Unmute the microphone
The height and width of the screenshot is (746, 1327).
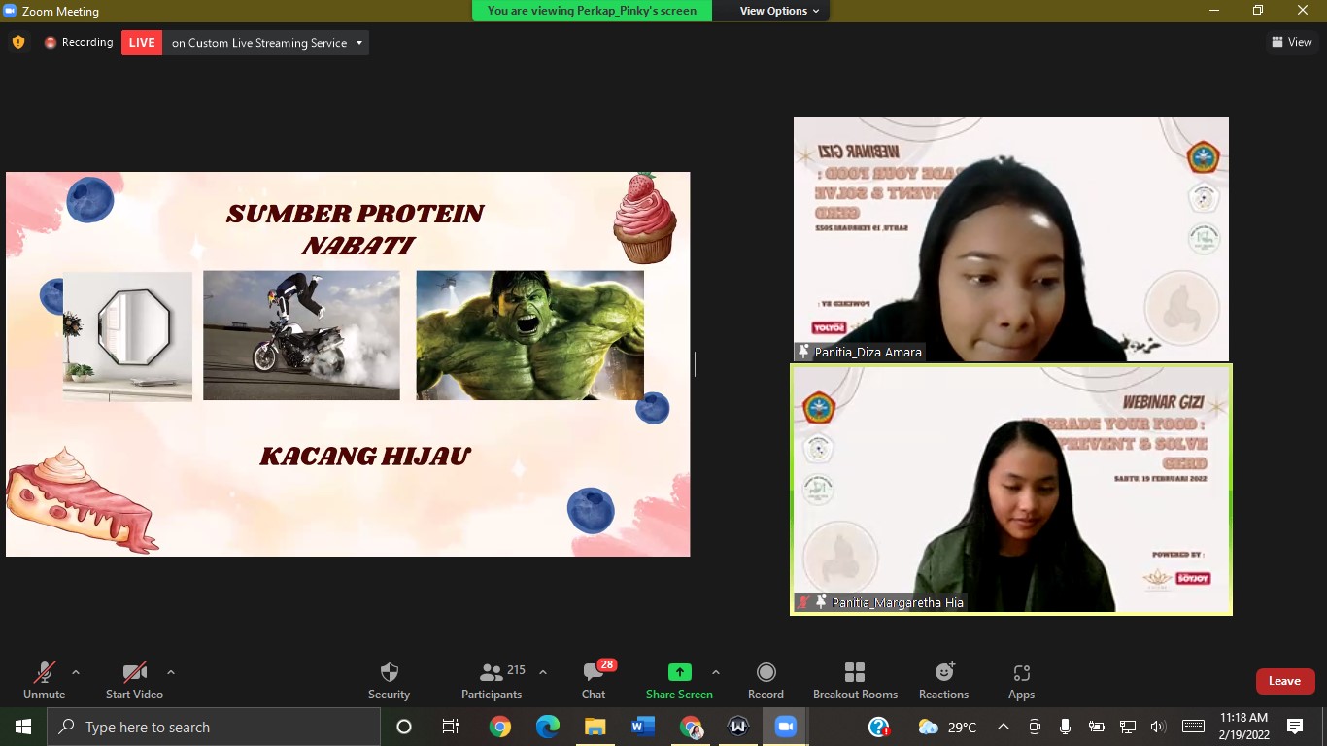pos(45,680)
